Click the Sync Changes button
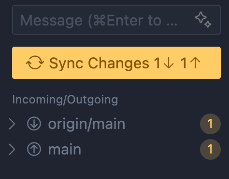229x179 pixels. click(x=116, y=63)
